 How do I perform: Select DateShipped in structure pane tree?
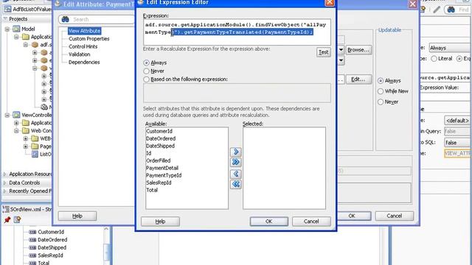point(52,247)
